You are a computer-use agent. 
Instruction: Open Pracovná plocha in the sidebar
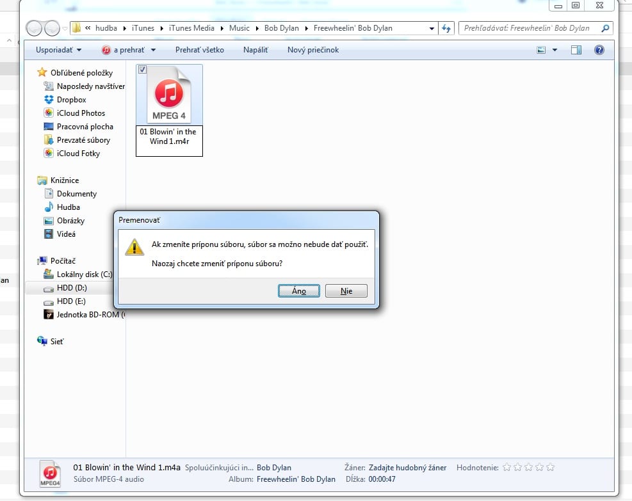coord(85,127)
